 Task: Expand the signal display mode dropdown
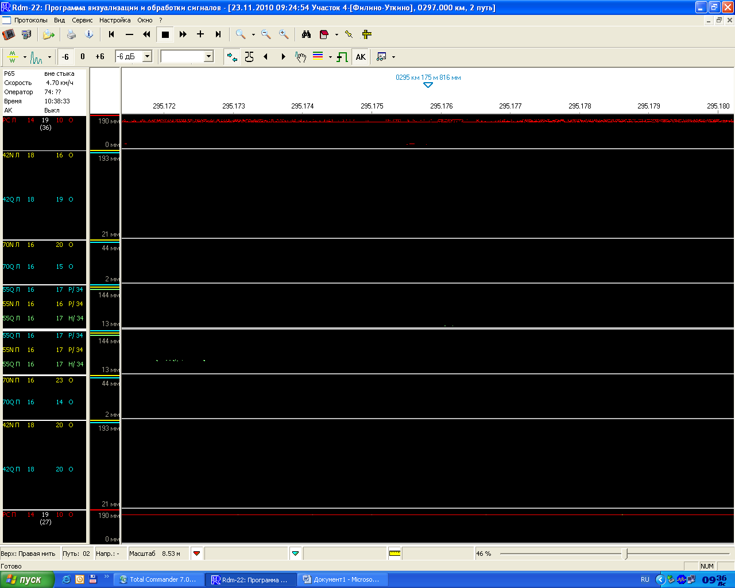[25, 57]
